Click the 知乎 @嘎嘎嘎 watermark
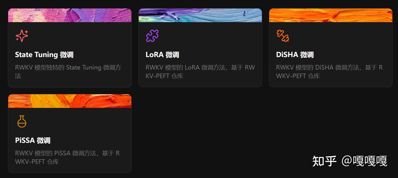The width and height of the screenshot is (398, 178). click(350, 161)
